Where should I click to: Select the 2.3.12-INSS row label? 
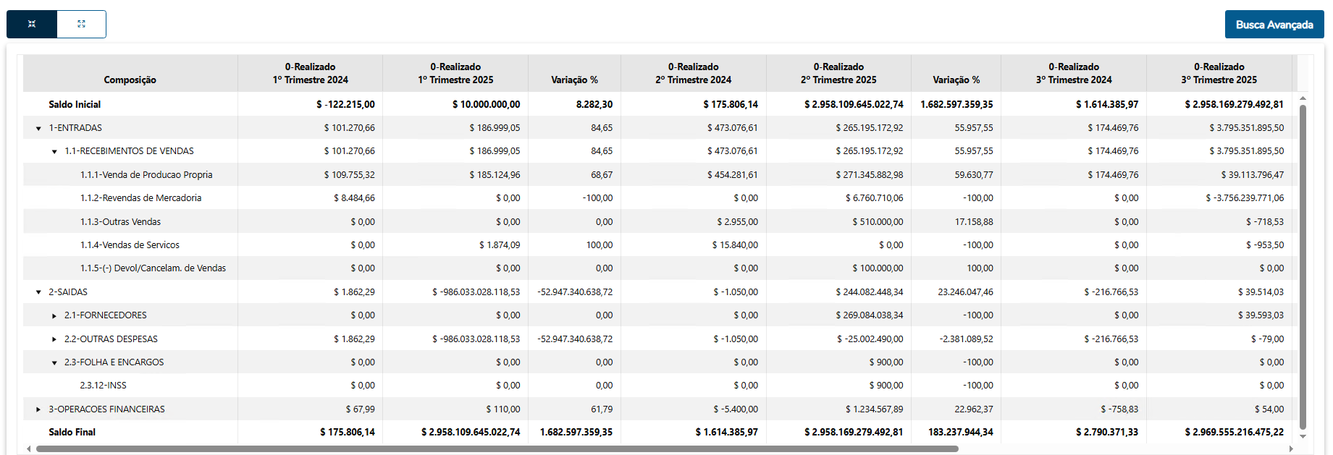point(103,386)
